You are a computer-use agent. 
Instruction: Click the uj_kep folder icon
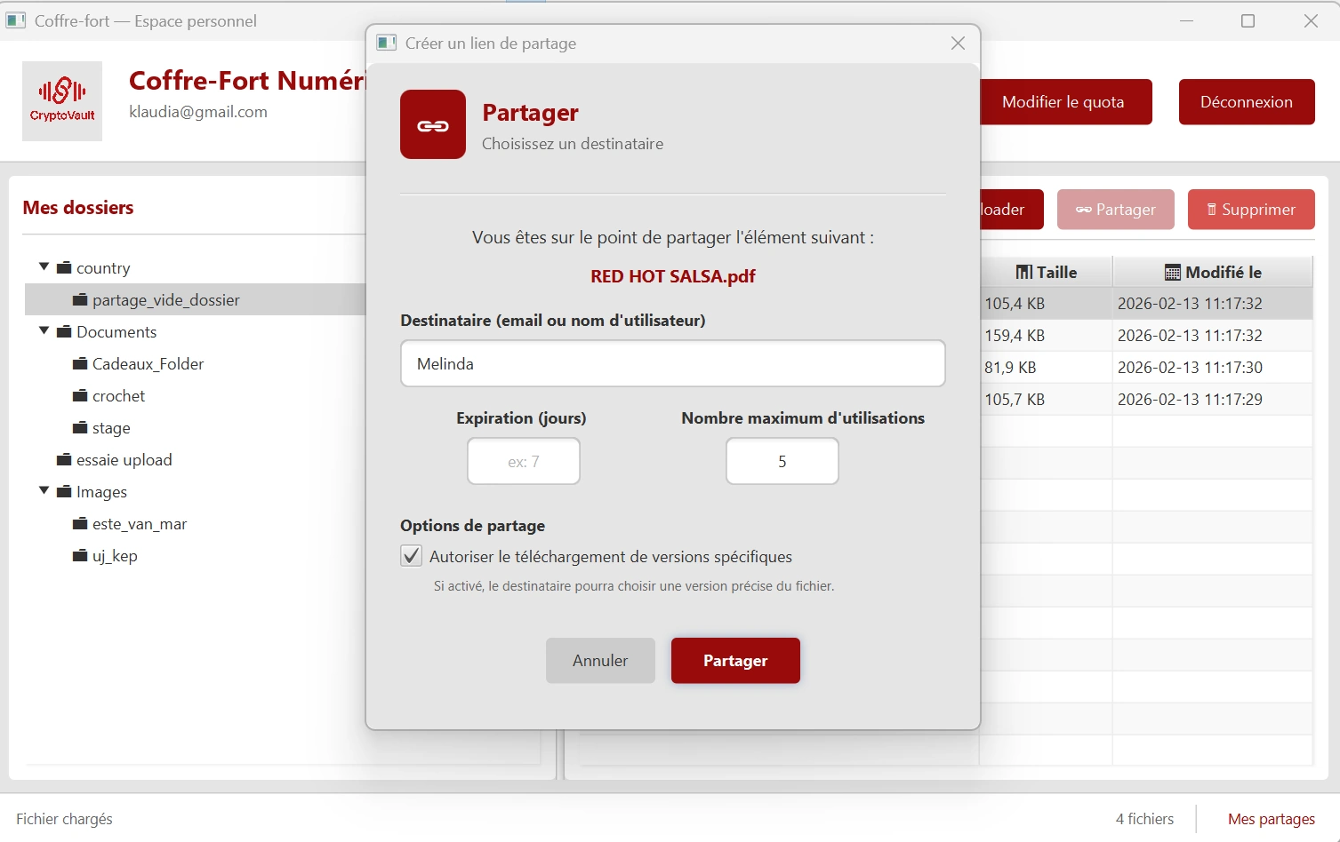[x=80, y=556]
